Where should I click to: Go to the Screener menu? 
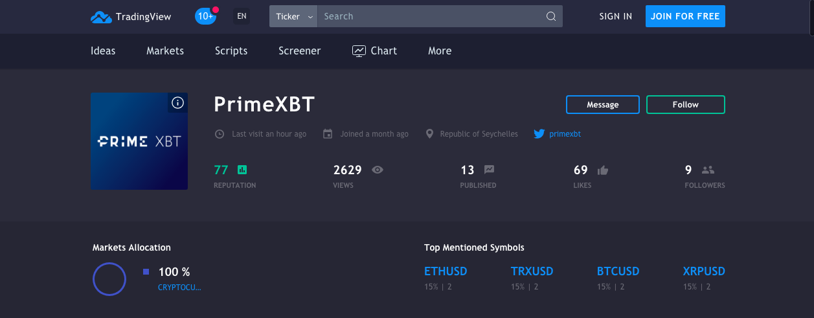[300, 51]
